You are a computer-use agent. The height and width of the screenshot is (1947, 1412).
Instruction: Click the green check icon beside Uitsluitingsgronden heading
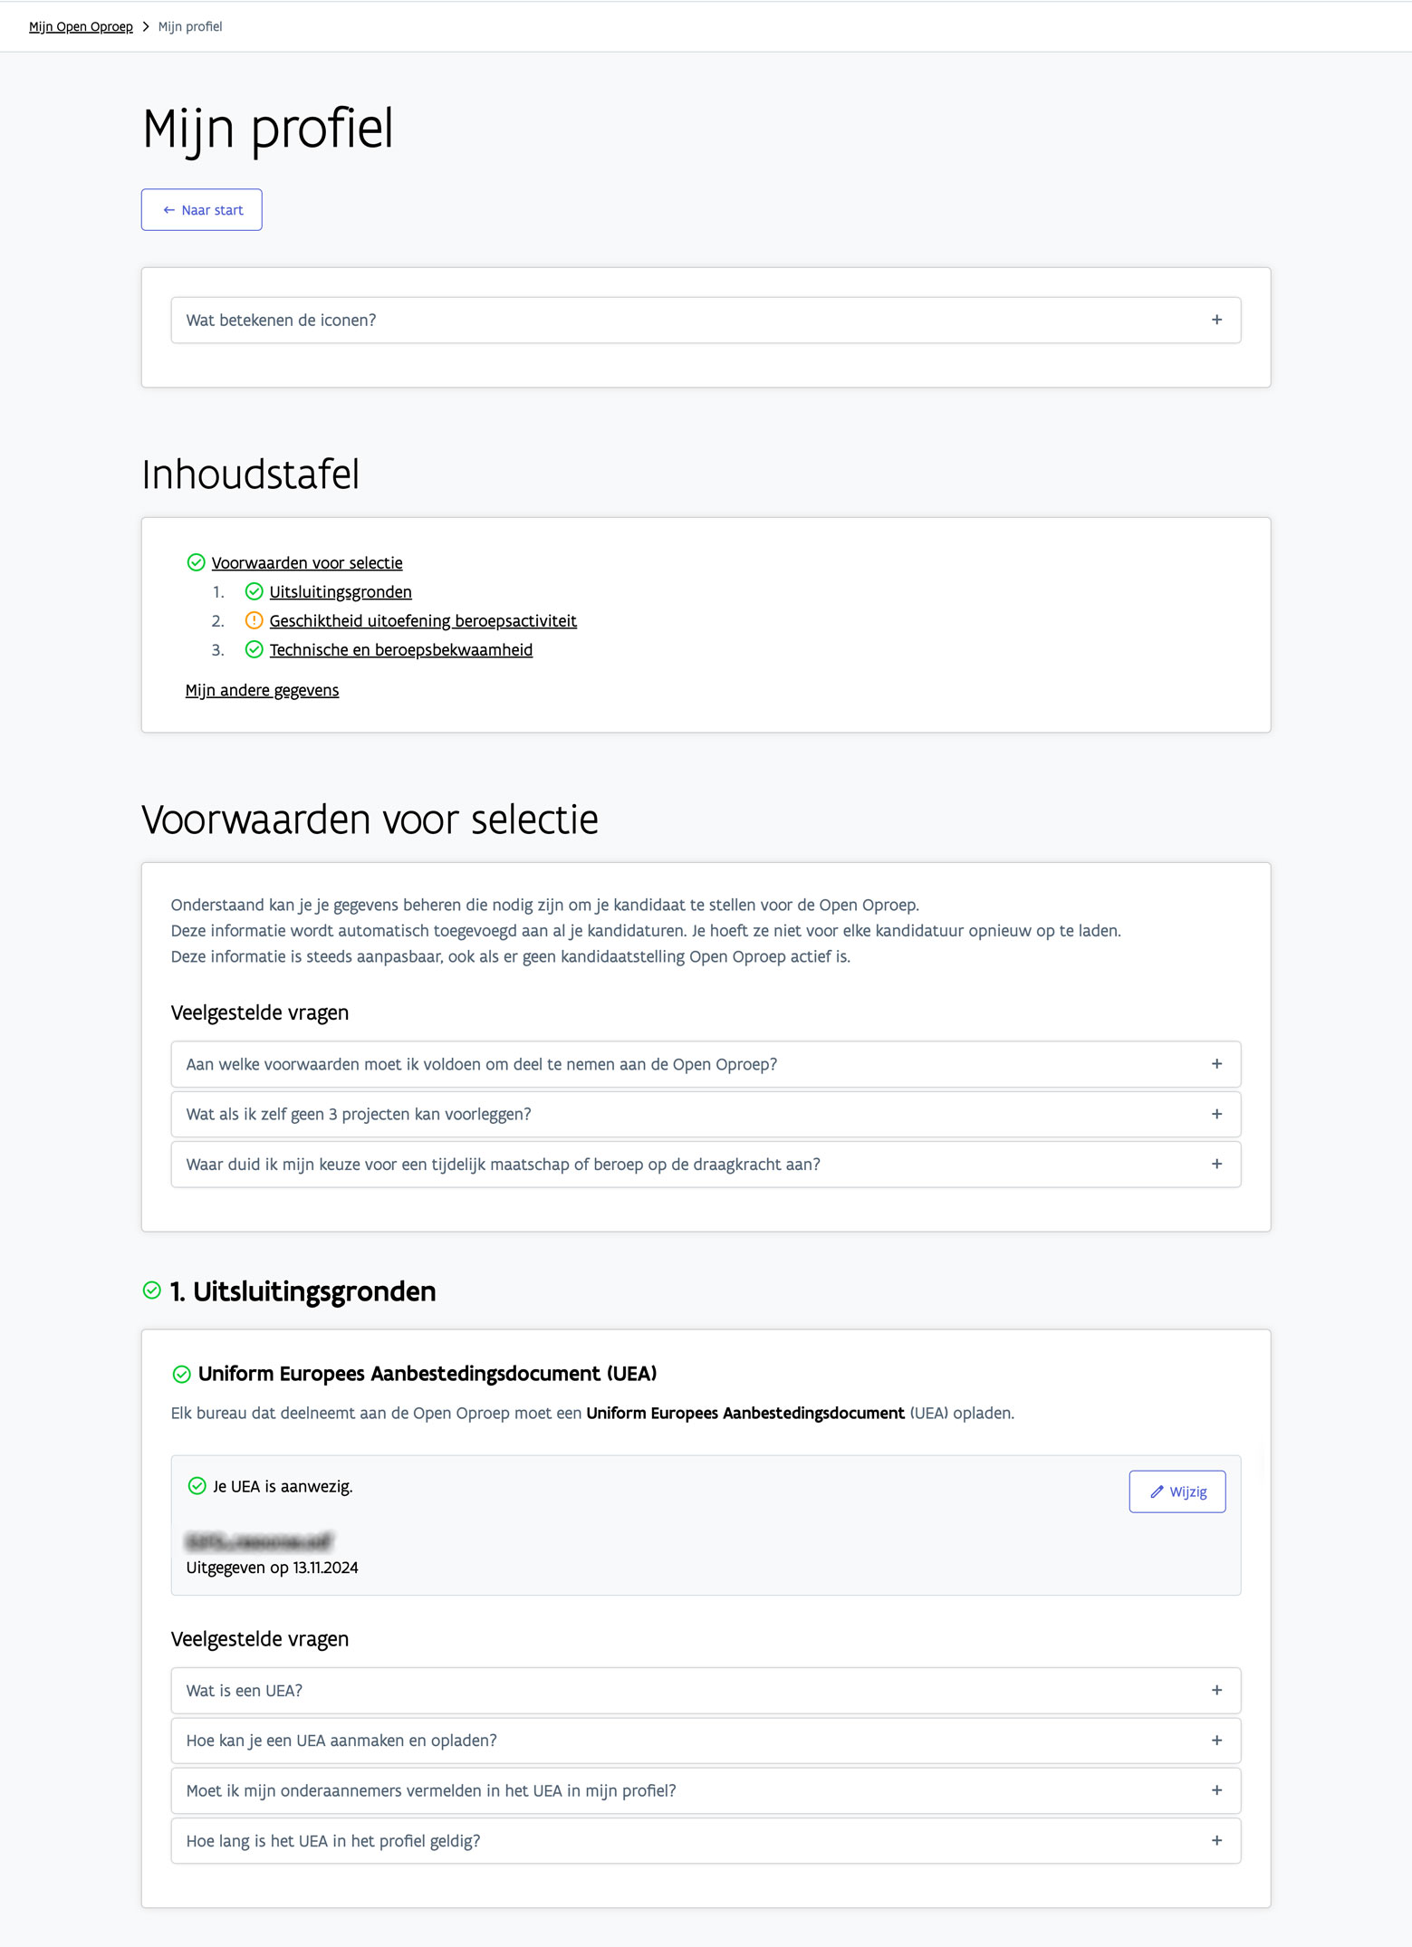[x=152, y=1290]
